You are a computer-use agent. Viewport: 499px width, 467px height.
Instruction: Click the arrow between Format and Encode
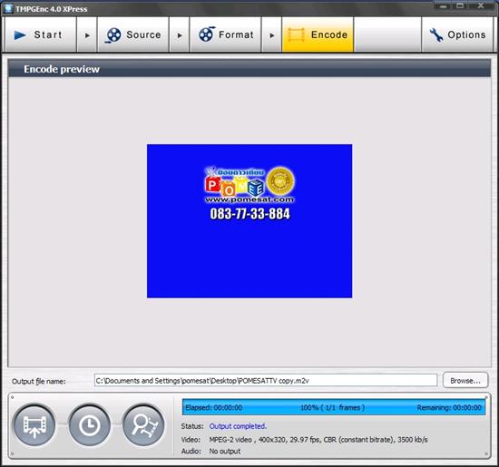(x=271, y=35)
